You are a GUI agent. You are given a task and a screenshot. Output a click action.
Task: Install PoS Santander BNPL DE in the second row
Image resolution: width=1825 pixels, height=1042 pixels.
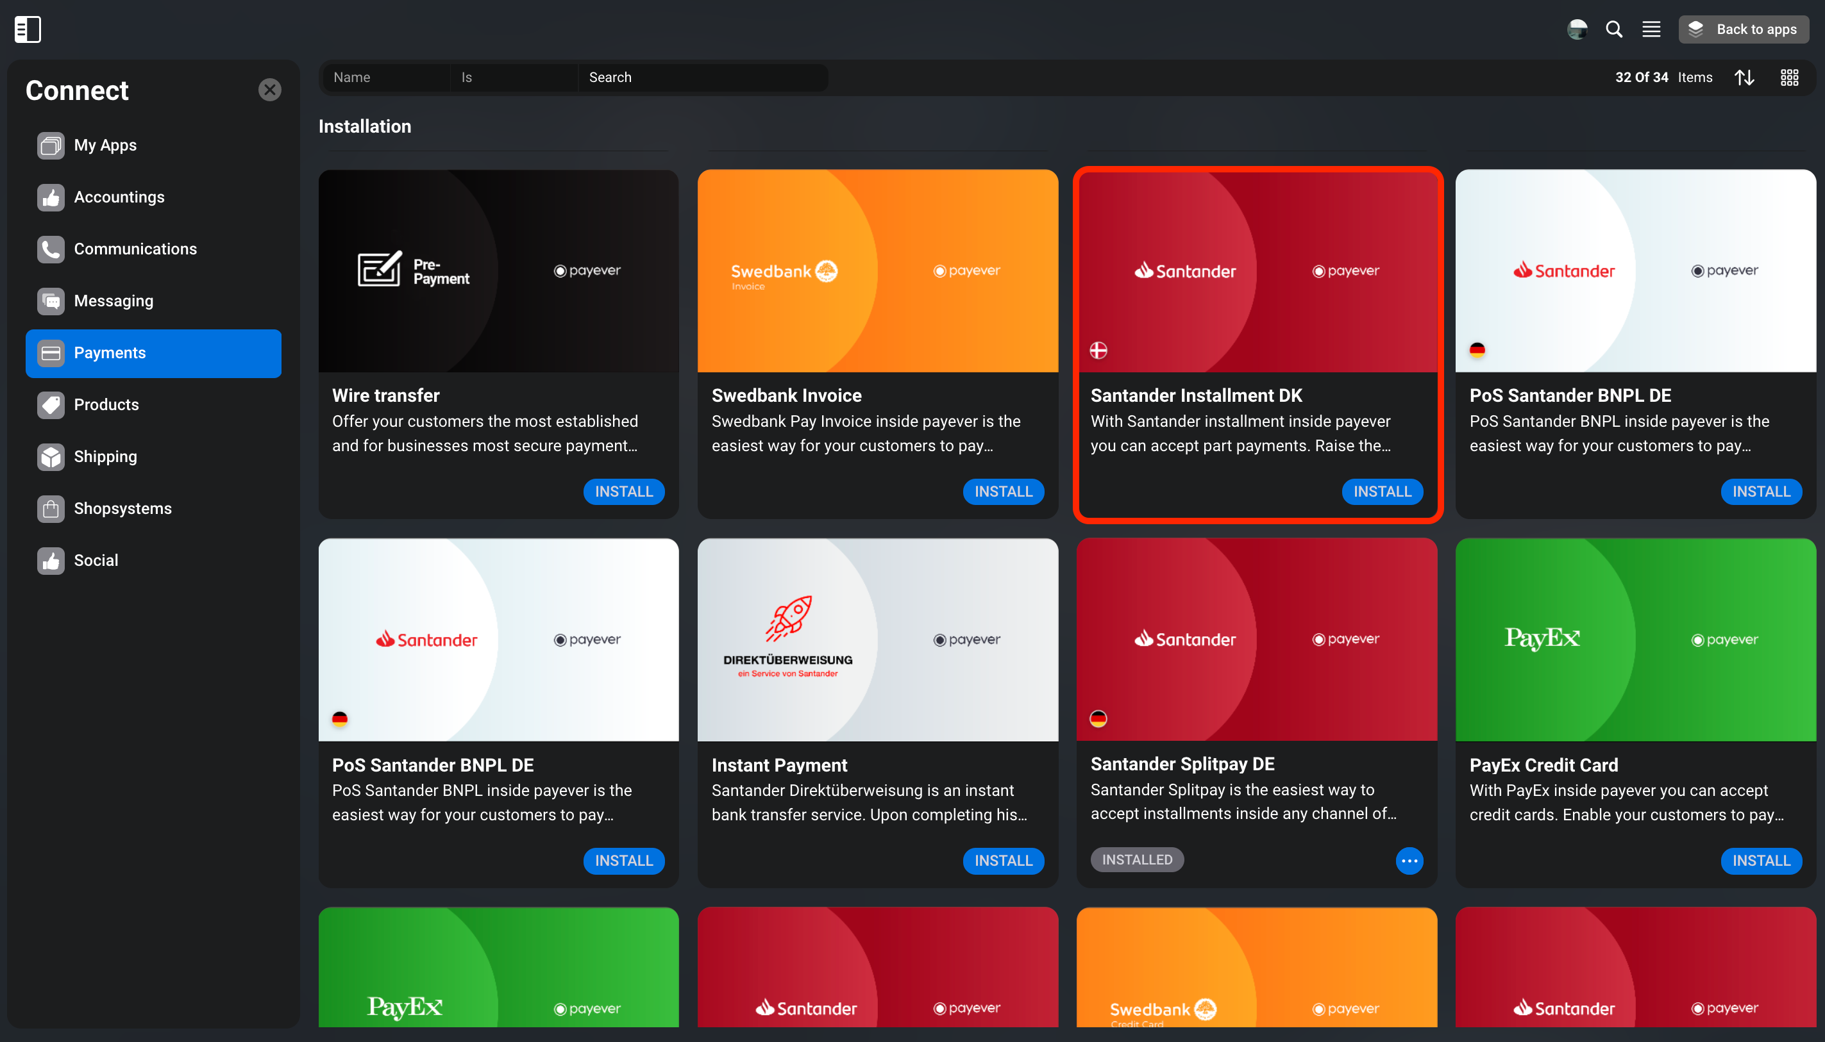click(x=623, y=860)
